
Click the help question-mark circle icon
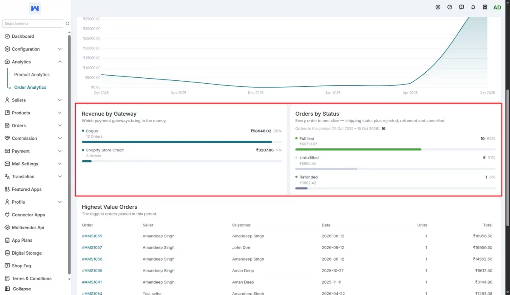click(x=450, y=7)
